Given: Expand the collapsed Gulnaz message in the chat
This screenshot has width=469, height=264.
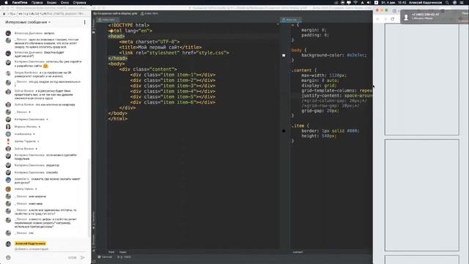Looking at the screenshot, I should pyautogui.click(x=37, y=148).
